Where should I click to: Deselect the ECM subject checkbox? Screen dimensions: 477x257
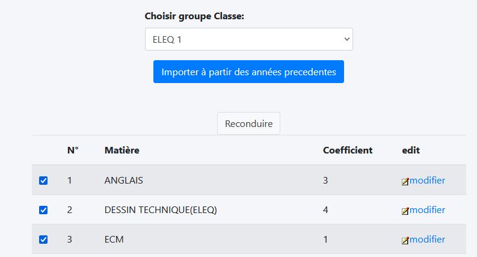tap(43, 240)
